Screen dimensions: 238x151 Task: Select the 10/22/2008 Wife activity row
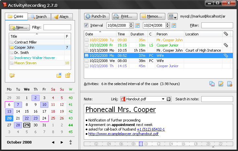158,61
